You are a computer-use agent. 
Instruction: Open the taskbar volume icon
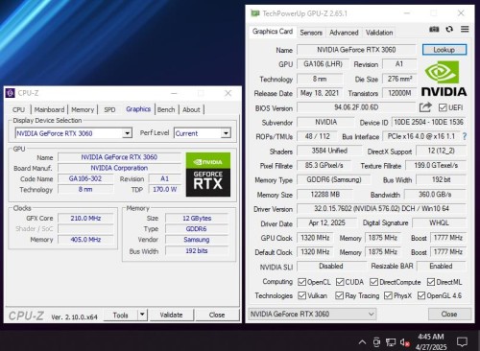pyautogui.click(x=405, y=342)
